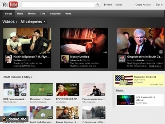Open the SOL Festival 2011 thumbnail
The height and width of the screenshot is (124, 165).
coord(125,100)
